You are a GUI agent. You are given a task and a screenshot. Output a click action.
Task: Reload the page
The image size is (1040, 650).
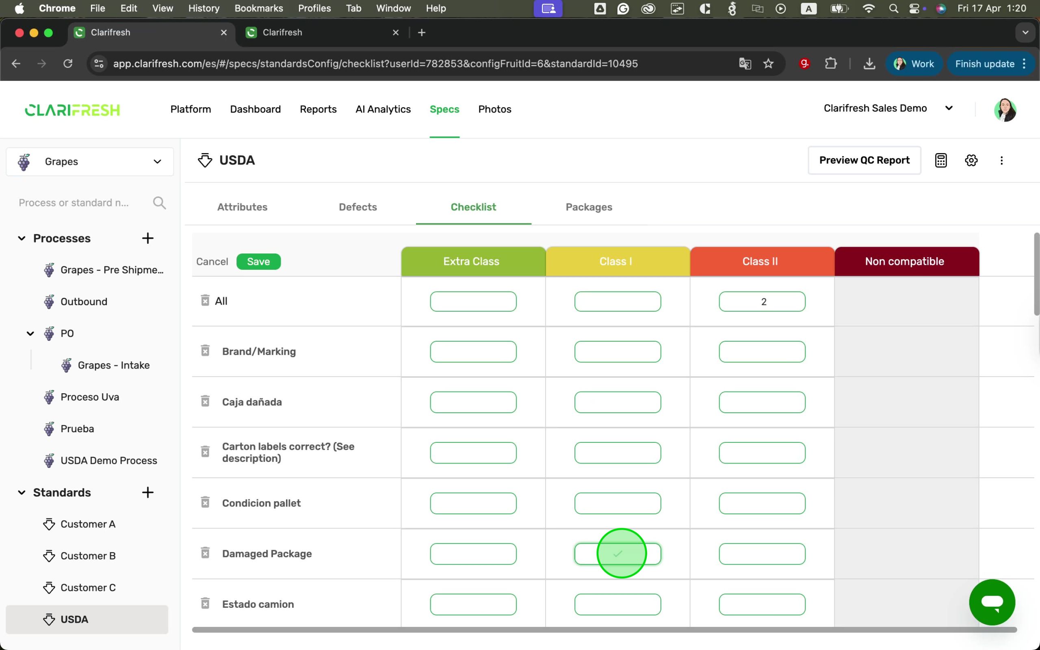(x=68, y=64)
